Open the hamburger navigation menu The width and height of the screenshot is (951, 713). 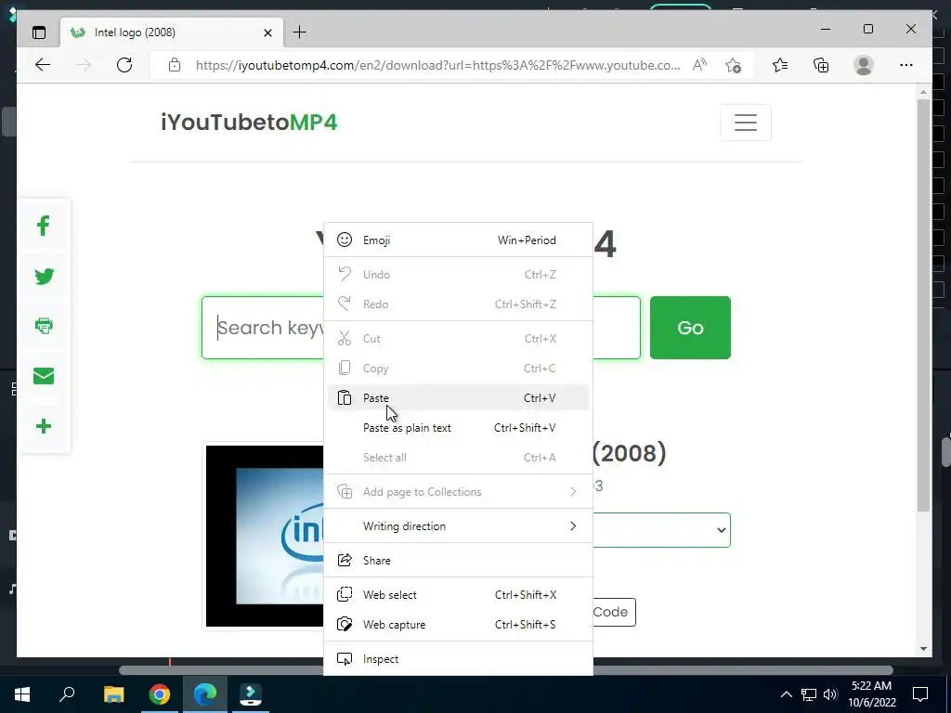click(746, 123)
